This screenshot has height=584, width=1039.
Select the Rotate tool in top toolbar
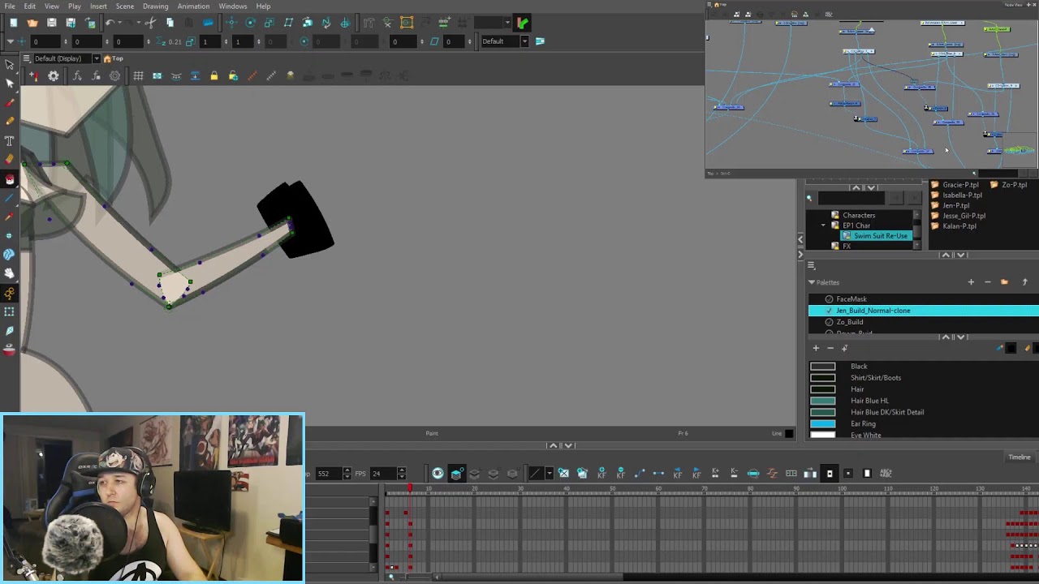(250, 23)
